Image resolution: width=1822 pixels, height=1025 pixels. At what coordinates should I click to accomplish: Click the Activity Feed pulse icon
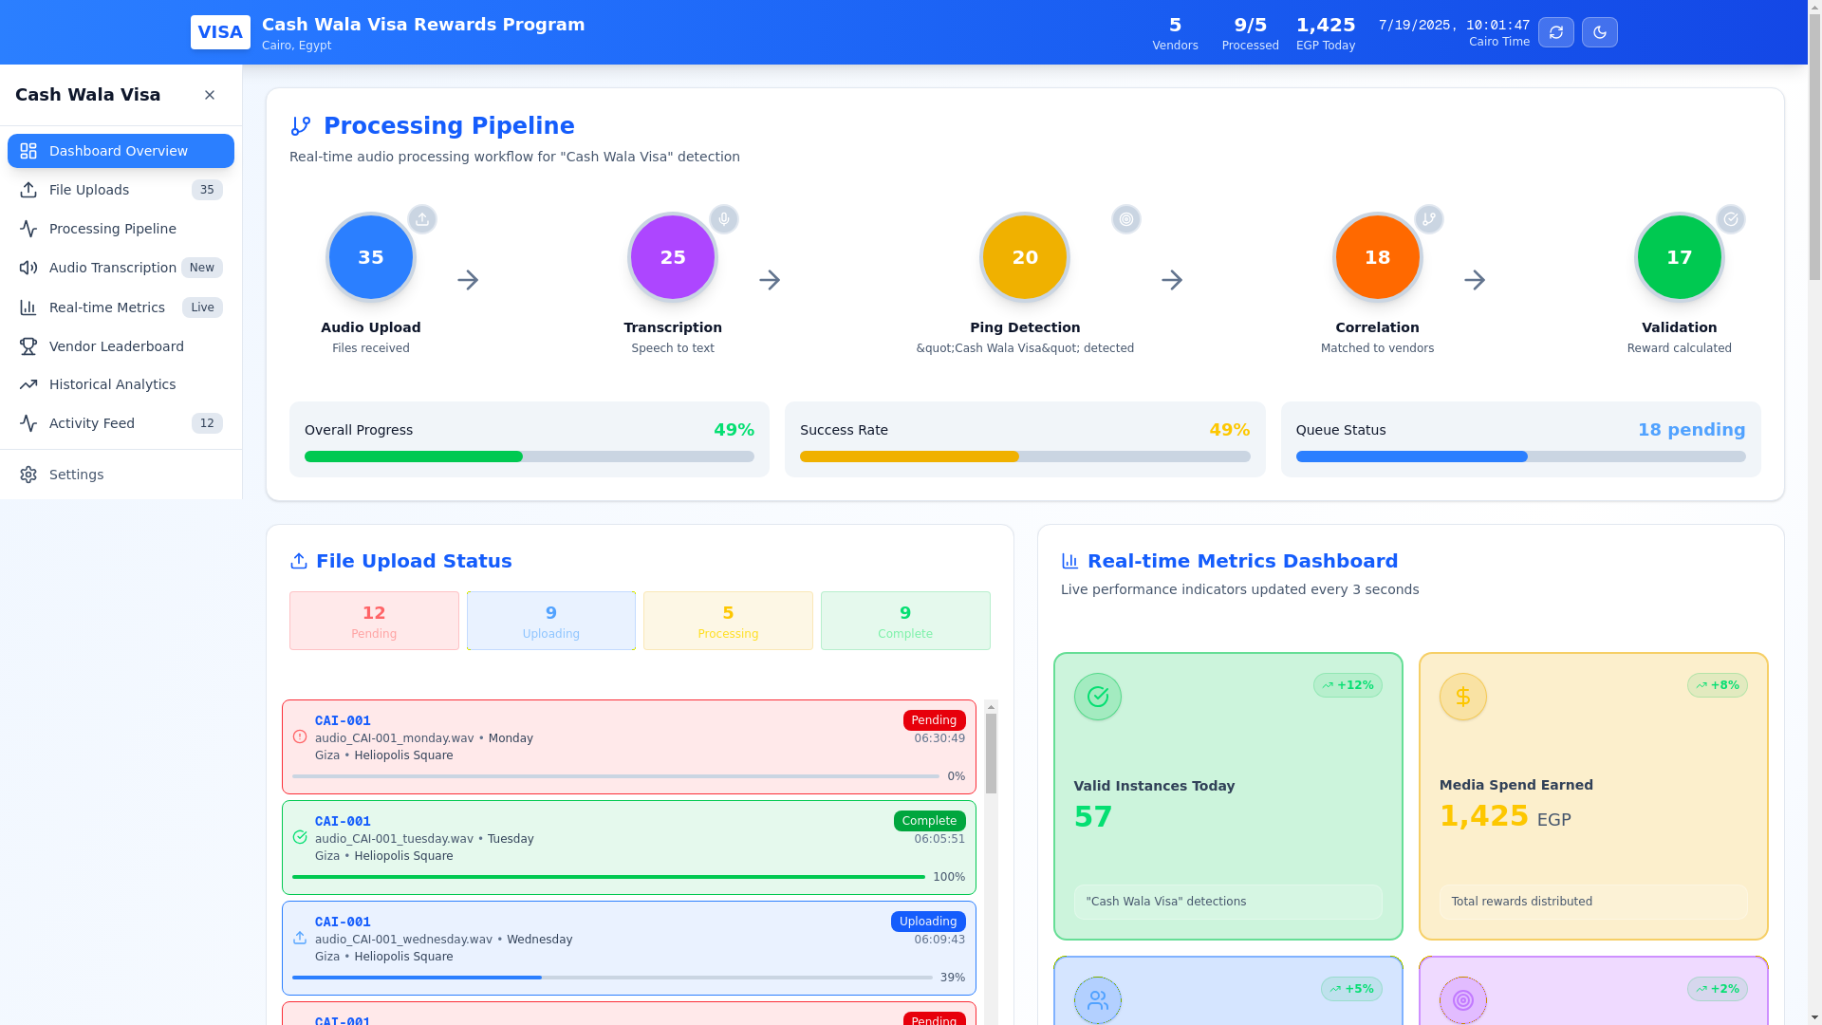28,423
